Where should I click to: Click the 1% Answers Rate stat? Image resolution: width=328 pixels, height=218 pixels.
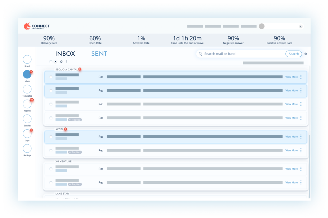tap(141, 40)
